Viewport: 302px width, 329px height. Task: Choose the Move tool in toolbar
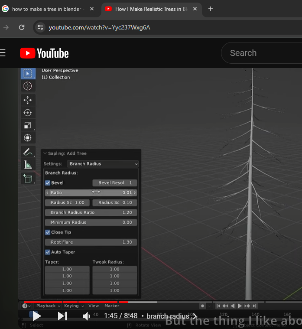coord(28,100)
